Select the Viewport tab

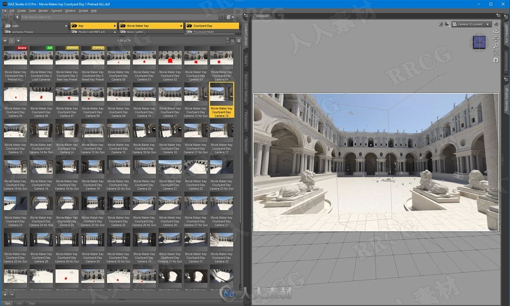pos(262,16)
